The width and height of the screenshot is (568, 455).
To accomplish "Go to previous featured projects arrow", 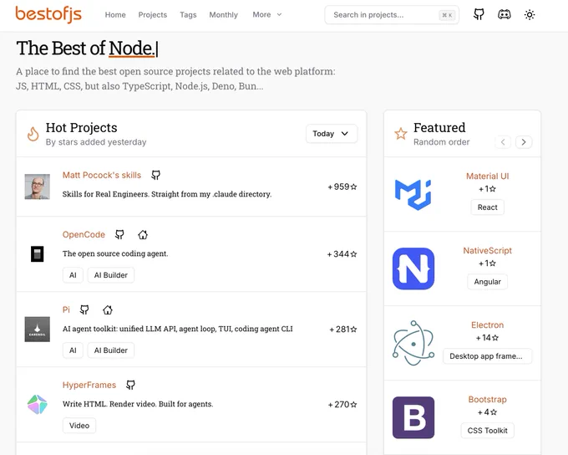I will point(503,142).
